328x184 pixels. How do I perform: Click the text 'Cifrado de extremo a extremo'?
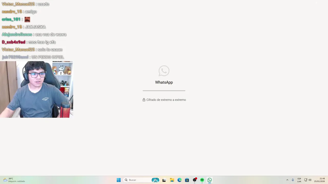click(166, 100)
